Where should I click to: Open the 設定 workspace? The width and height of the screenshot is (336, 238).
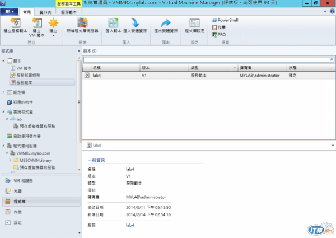(41, 222)
